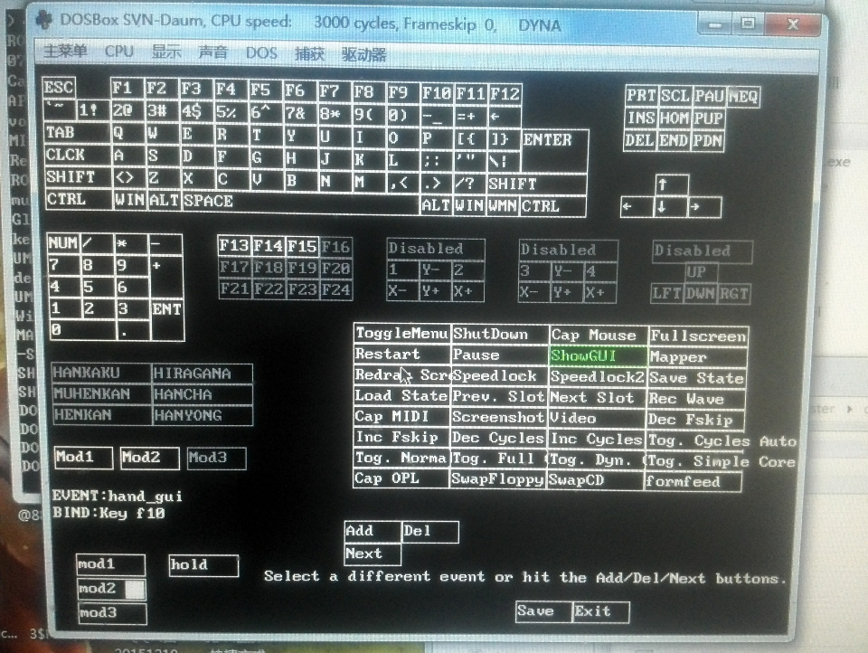This screenshot has height=653, width=868.
Task: Toggle the mod3 binding checkbox
Action: point(112,613)
